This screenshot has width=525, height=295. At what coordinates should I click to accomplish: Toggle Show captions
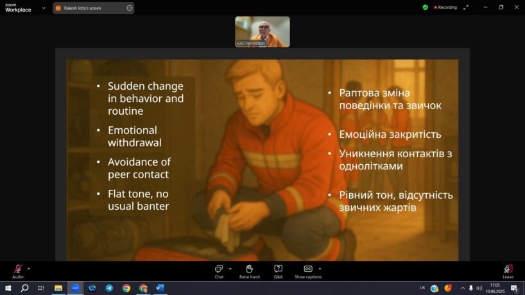(308, 270)
